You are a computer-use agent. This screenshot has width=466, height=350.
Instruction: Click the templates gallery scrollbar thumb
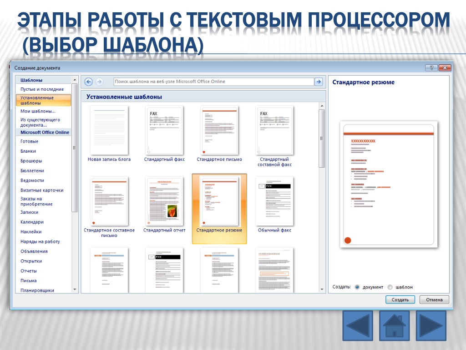click(322, 139)
